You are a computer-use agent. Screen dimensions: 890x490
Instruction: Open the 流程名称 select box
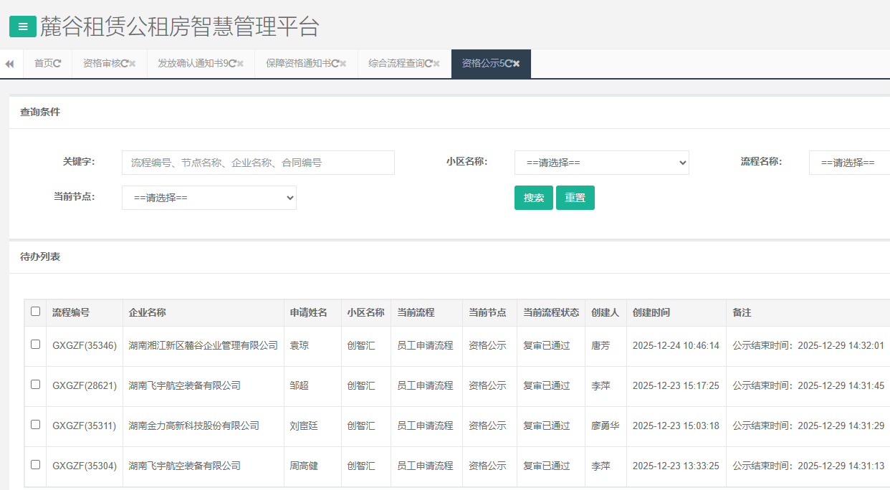pos(849,163)
